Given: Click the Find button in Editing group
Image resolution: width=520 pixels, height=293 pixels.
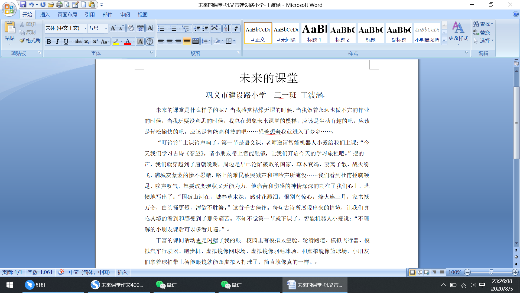Looking at the screenshot, I should [483, 24].
